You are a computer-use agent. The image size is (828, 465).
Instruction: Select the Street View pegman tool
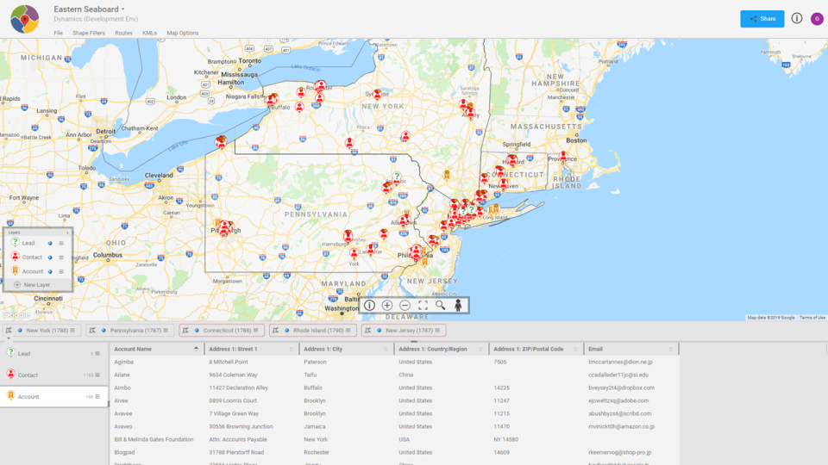458,305
